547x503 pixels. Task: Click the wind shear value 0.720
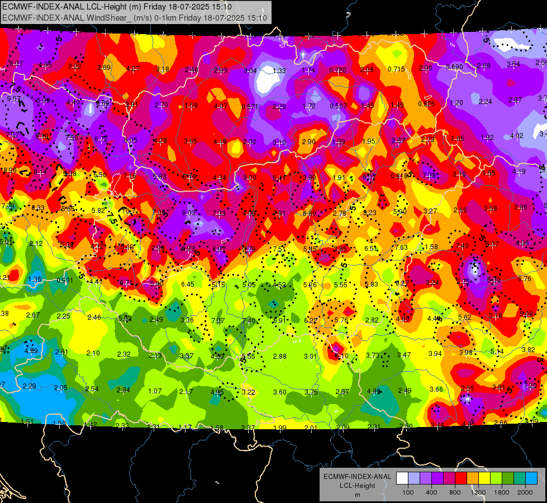click(337, 70)
